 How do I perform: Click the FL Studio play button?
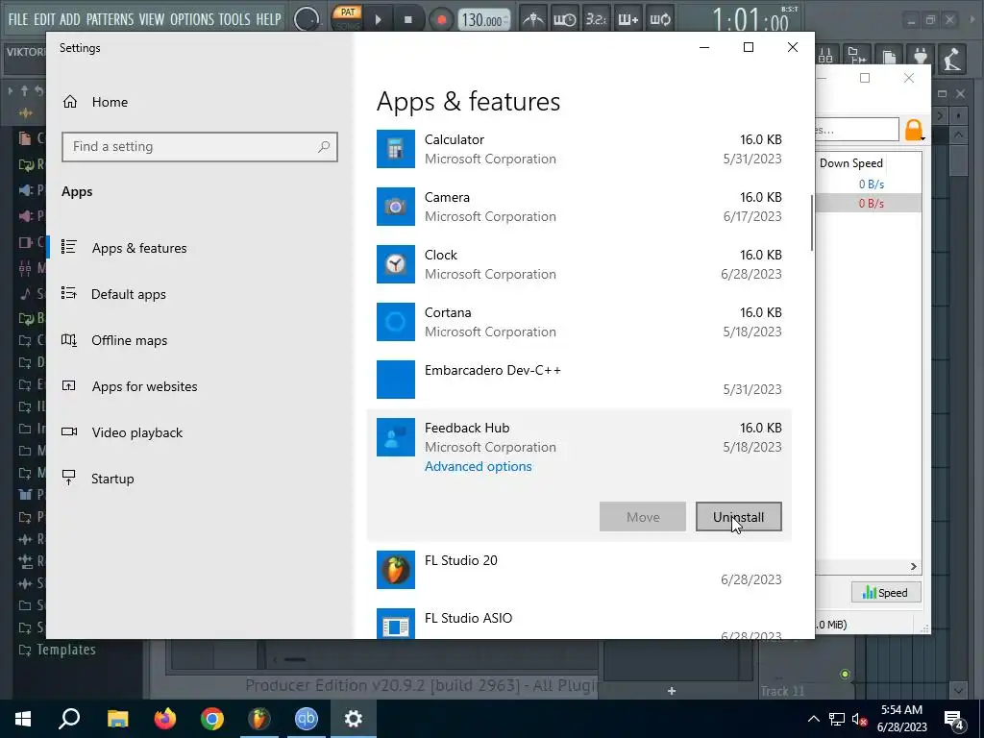[378, 19]
